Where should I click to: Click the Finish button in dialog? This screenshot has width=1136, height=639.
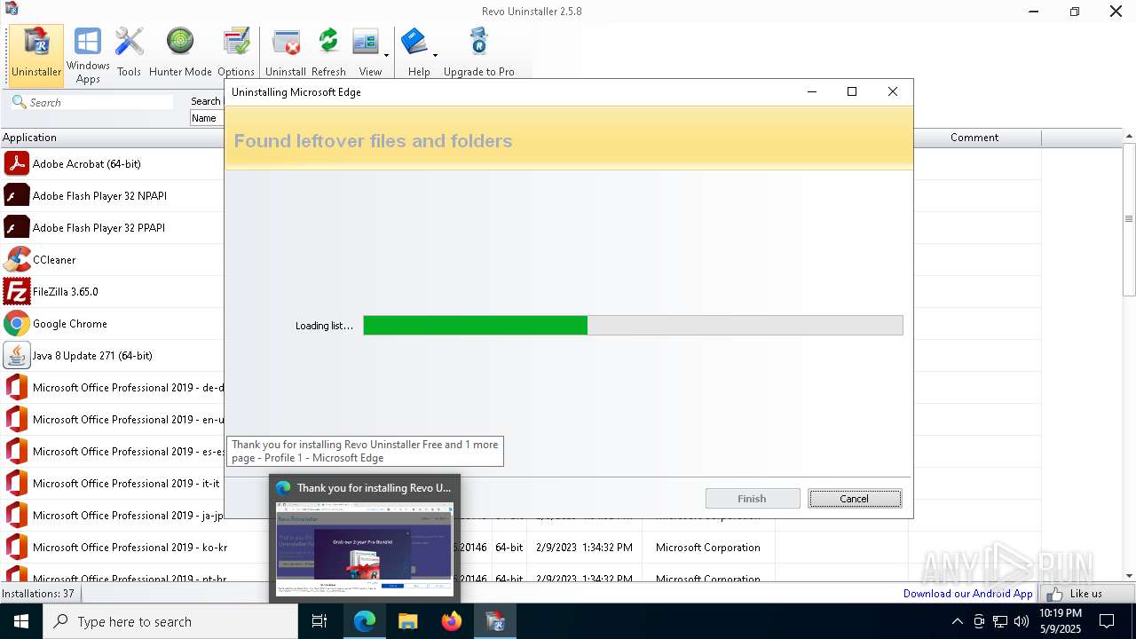753,499
